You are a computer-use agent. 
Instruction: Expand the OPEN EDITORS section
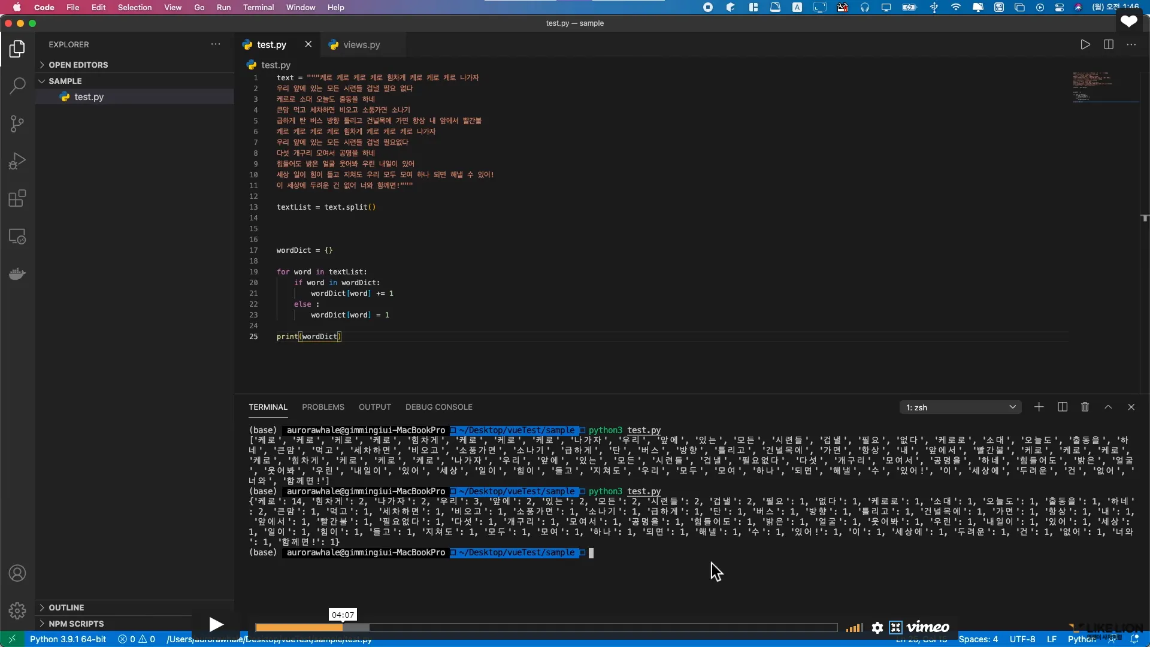[78, 65]
